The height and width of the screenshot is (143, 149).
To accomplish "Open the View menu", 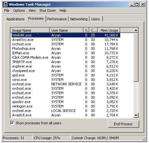I will coord(32,10).
